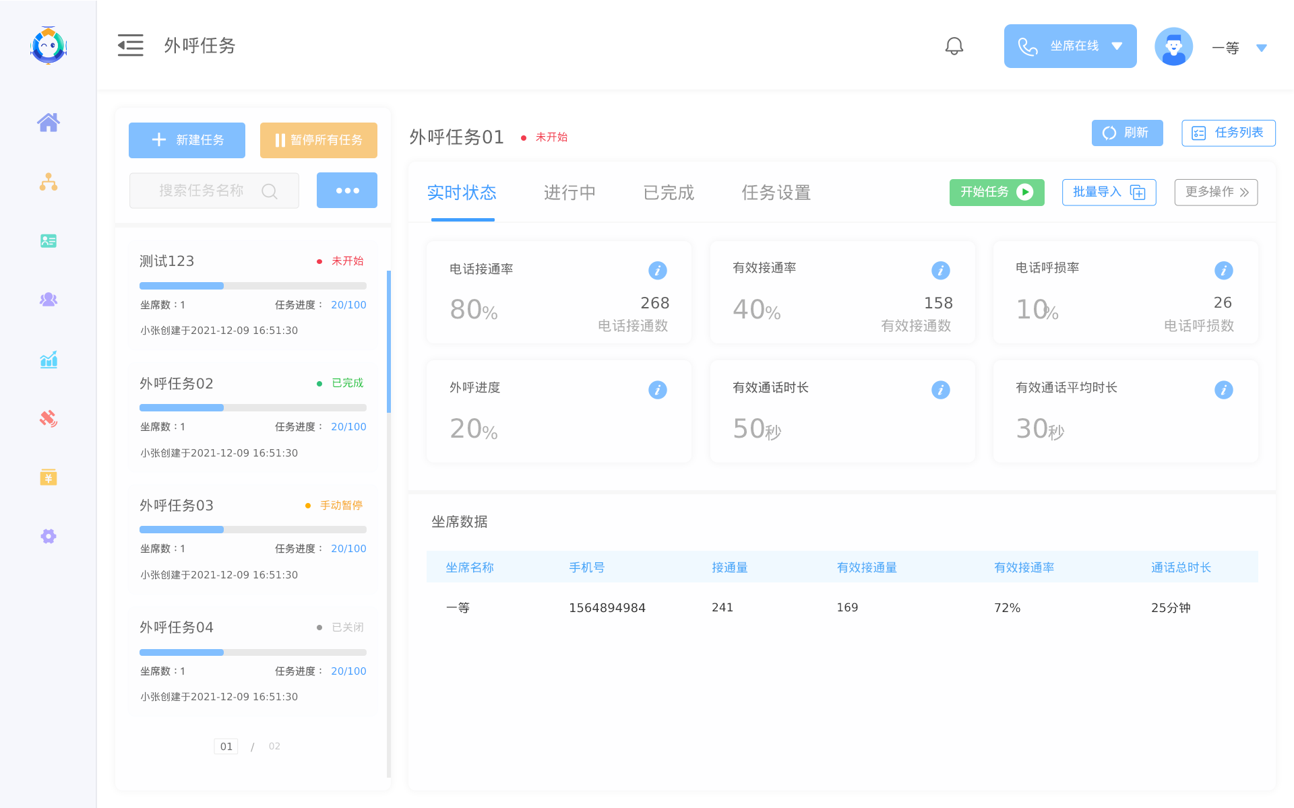Click the 有效接通量 column header
Screen dimensions: 1294x808
click(867, 568)
